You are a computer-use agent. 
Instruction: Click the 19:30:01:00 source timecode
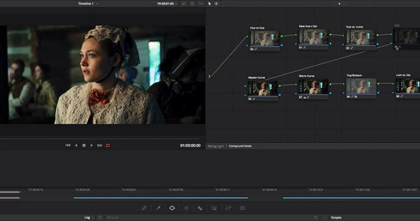[x=165, y=4]
